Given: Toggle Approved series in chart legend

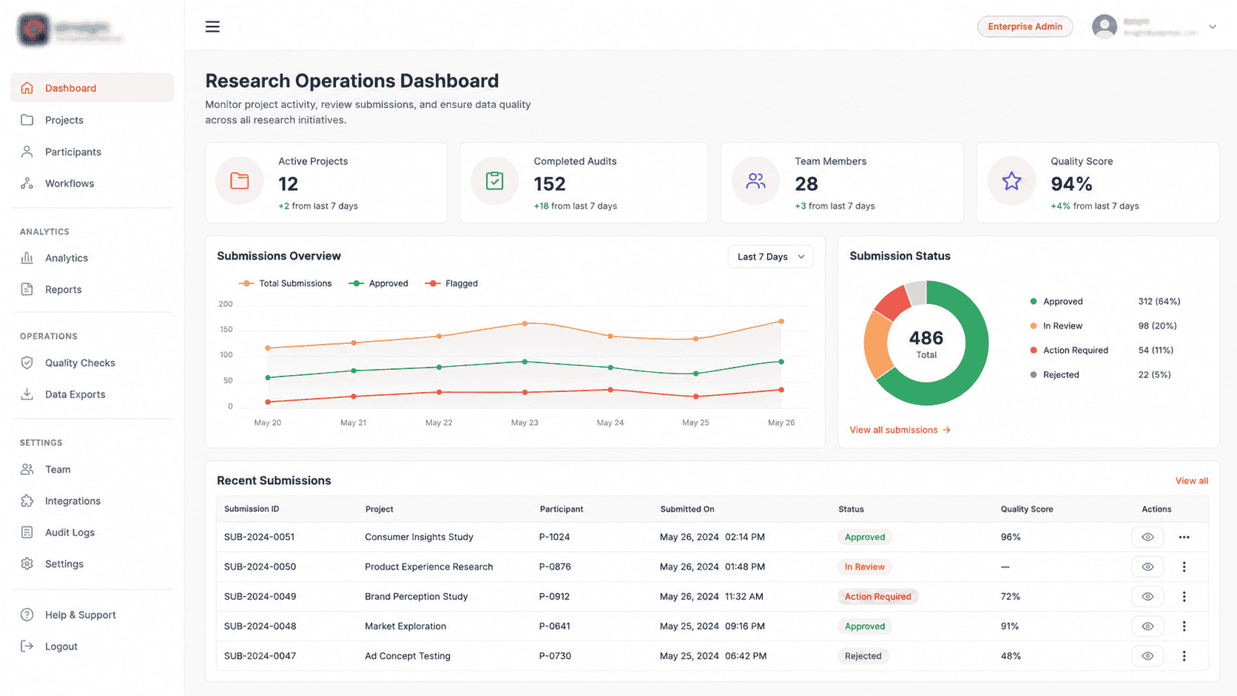Looking at the screenshot, I should tap(378, 283).
